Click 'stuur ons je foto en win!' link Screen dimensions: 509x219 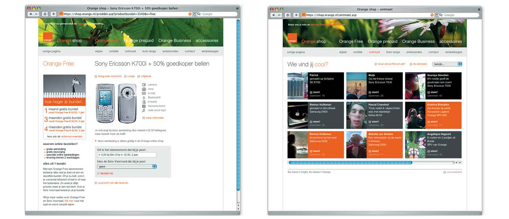tap(391, 64)
